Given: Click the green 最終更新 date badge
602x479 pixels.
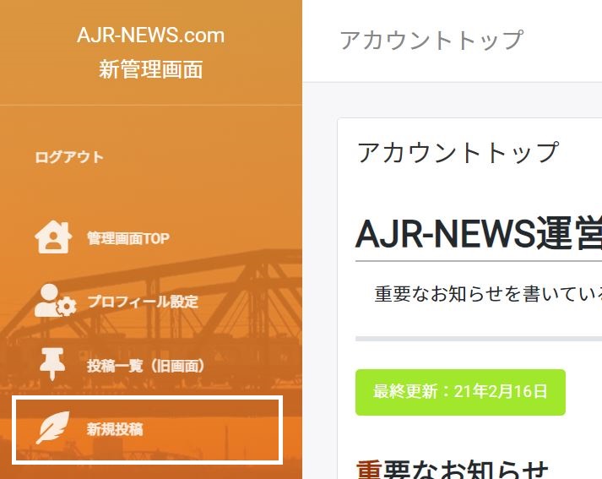Looking at the screenshot, I should tap(460, 392).
